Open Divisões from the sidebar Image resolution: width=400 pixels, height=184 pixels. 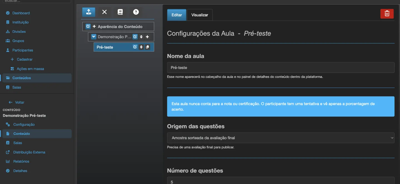coord(19,32)
